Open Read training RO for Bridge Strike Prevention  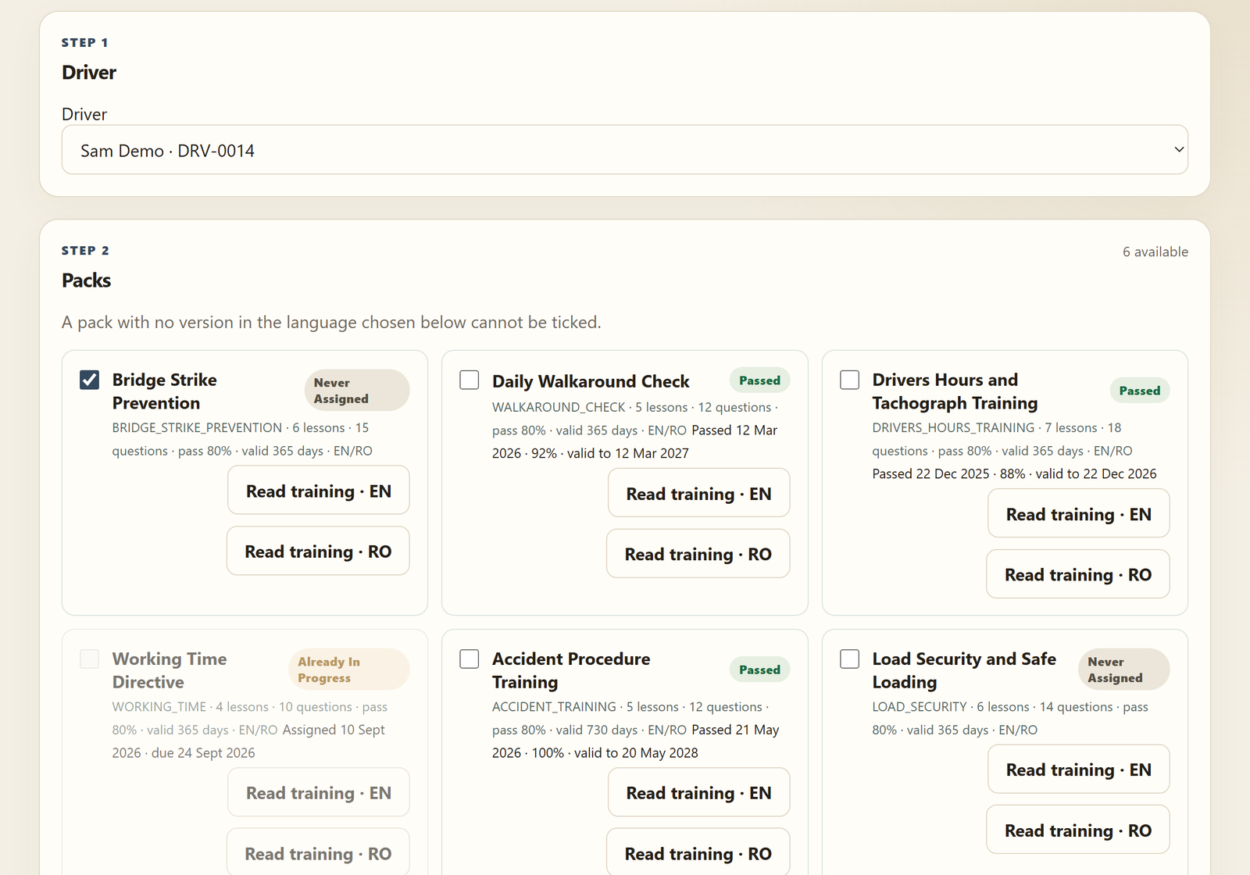318,552
